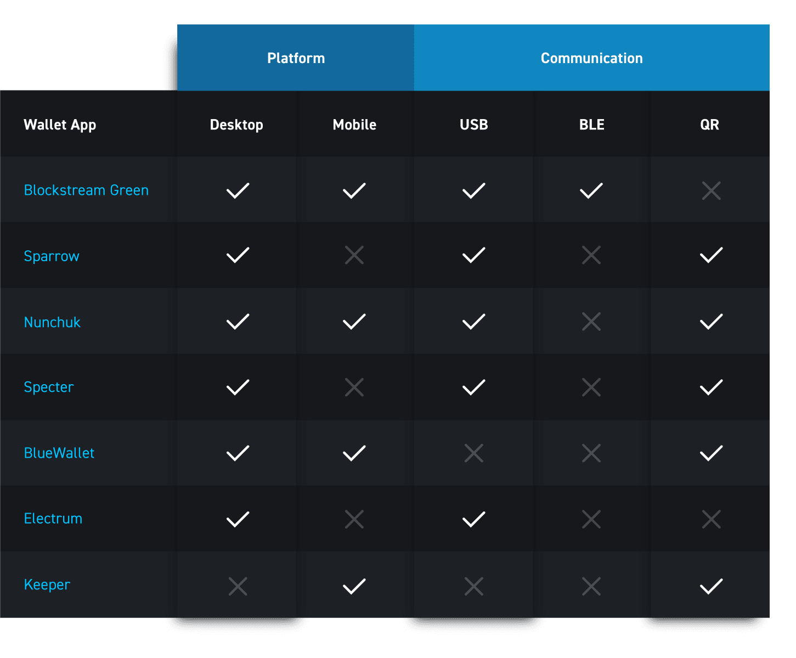Select the USB column header
The image size is (796, 658).
pos(474,125)
